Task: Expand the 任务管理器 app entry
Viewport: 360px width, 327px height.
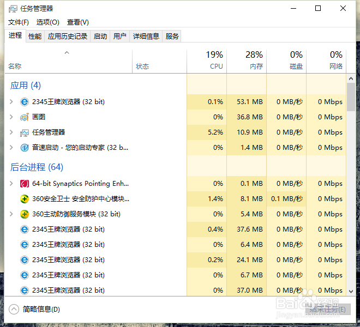Action: click(x=11, y=132)
